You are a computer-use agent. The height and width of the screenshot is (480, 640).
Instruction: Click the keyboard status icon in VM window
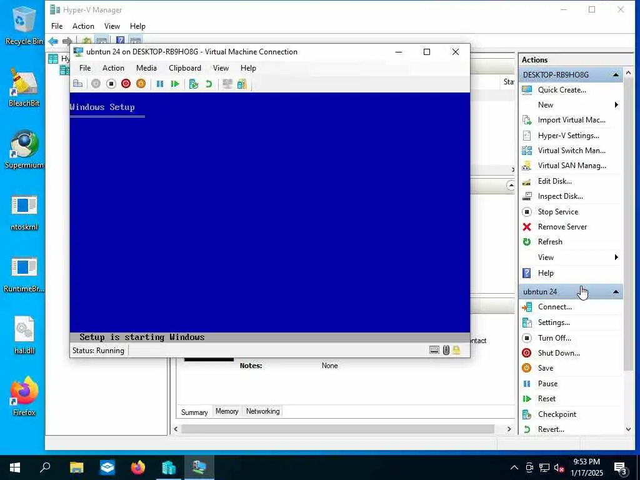point(434,350)
